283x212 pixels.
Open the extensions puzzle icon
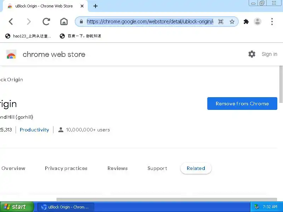click(246, 22)
